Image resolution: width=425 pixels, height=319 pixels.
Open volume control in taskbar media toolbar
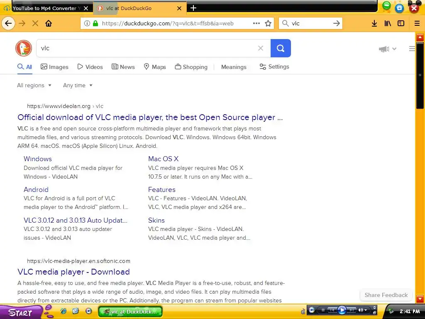[x=362, y=310]
